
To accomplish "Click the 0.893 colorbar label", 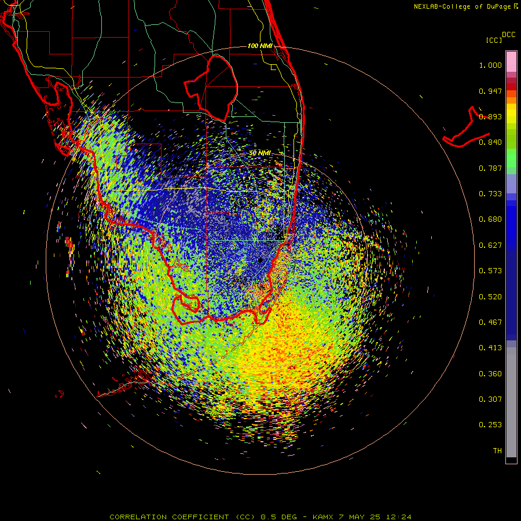I will [x=490, y=116].
